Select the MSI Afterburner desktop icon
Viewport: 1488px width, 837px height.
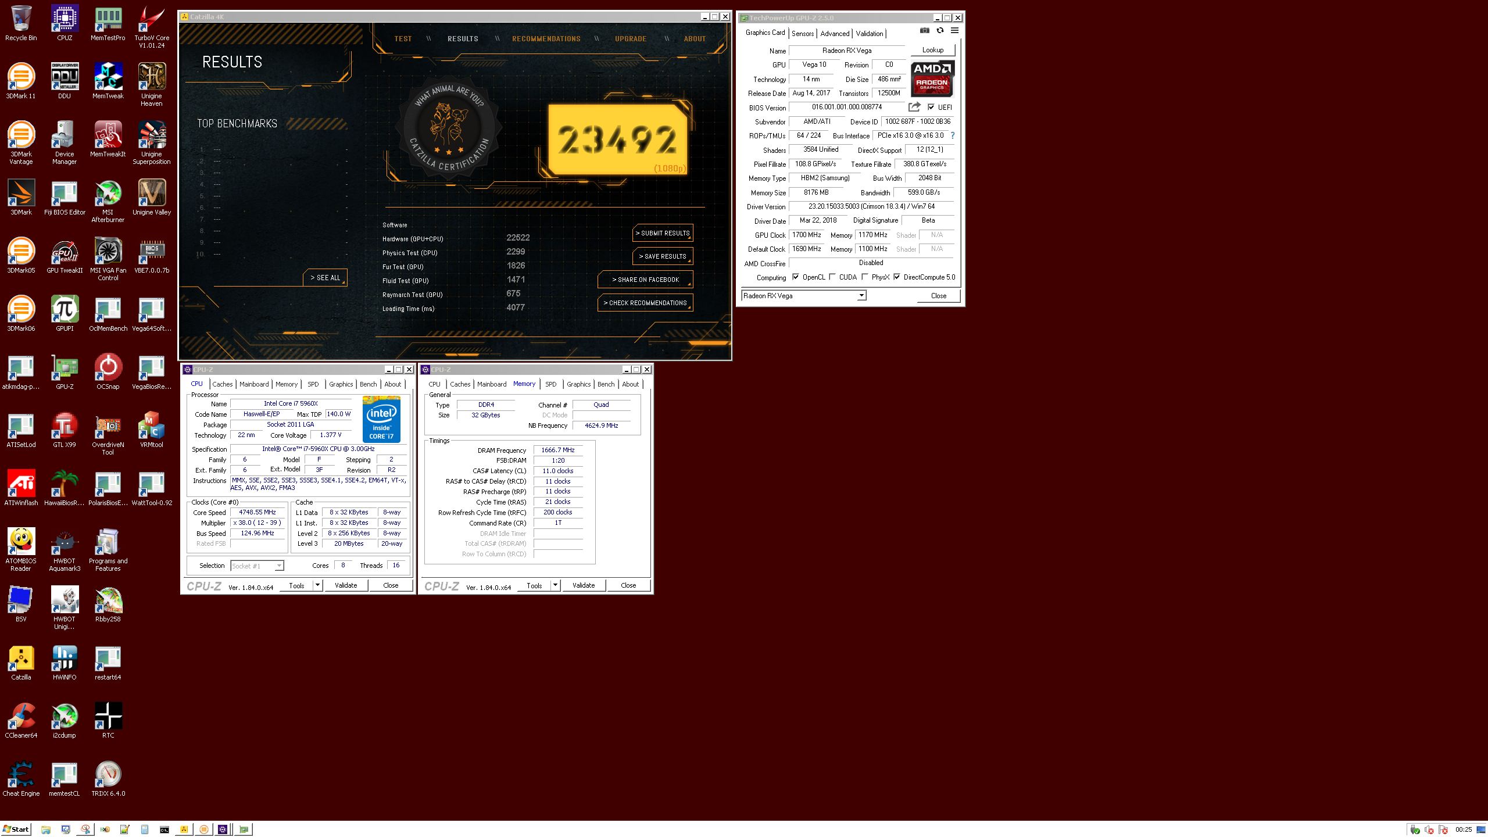coord(108,202)
